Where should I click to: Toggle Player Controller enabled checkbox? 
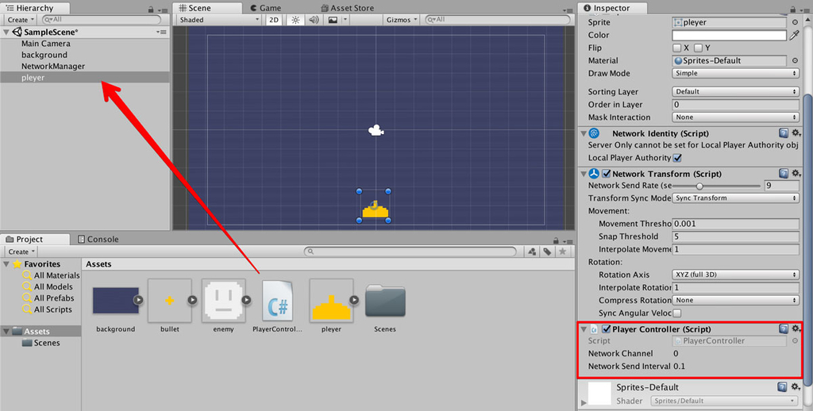coord(606,329)
